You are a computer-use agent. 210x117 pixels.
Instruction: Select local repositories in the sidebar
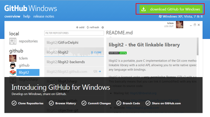coord(28,41)
